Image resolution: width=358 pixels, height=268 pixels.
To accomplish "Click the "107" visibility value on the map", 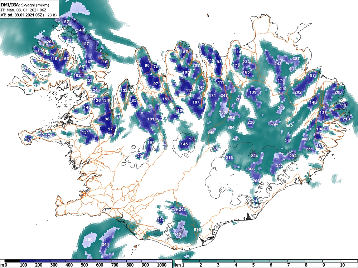I will pyautogui.click(x=196, y=102).
